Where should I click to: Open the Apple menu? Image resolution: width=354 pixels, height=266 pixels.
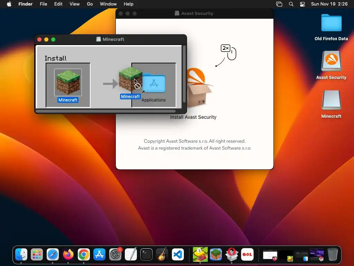point(9,4)
